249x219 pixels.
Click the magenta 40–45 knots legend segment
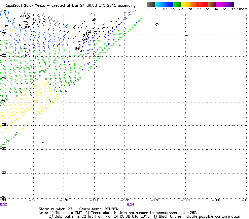[221, 4]
